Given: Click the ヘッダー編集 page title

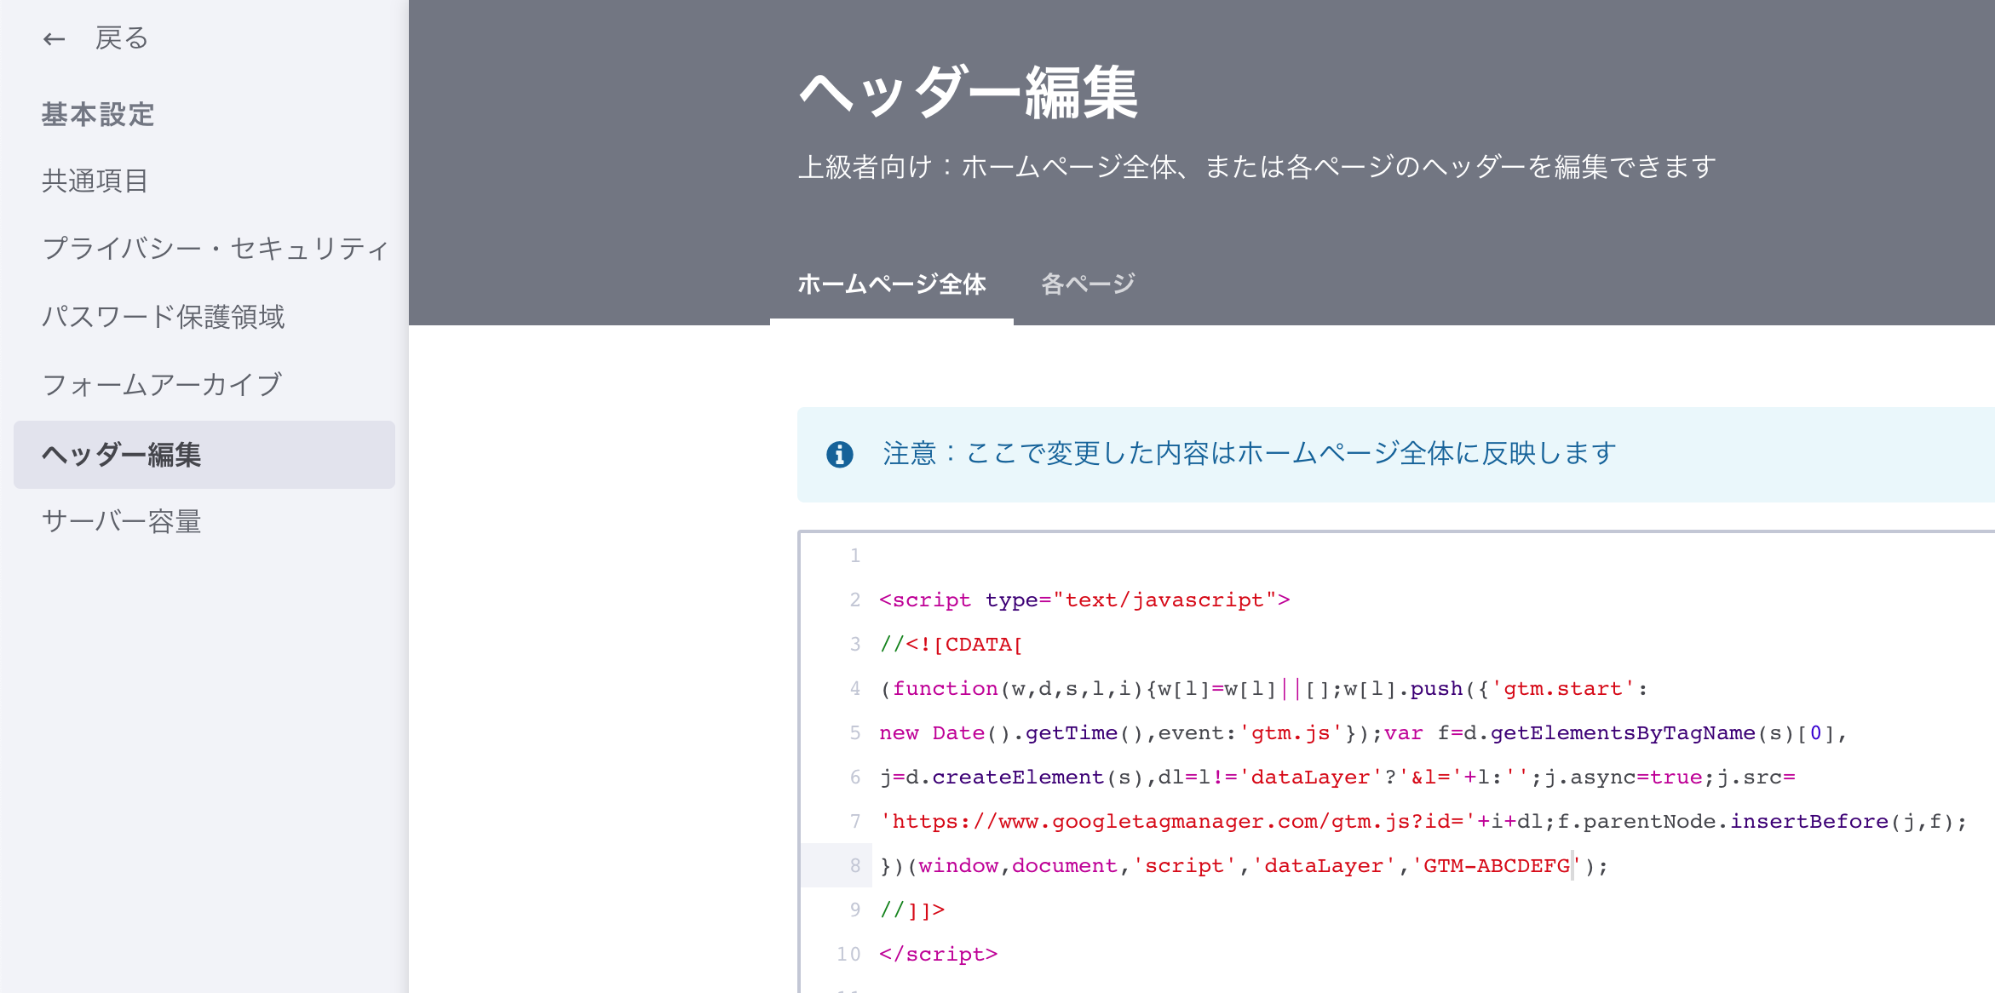Looking at the screenshot, I should 969,93.
